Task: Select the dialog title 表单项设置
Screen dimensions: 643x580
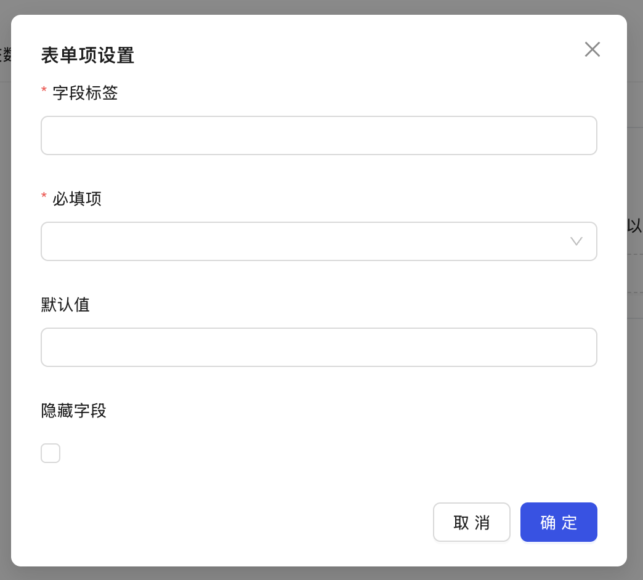Action: click(86, 55)
